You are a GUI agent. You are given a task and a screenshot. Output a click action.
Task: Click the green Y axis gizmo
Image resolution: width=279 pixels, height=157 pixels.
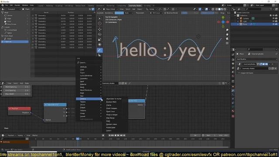pos(223,17)
